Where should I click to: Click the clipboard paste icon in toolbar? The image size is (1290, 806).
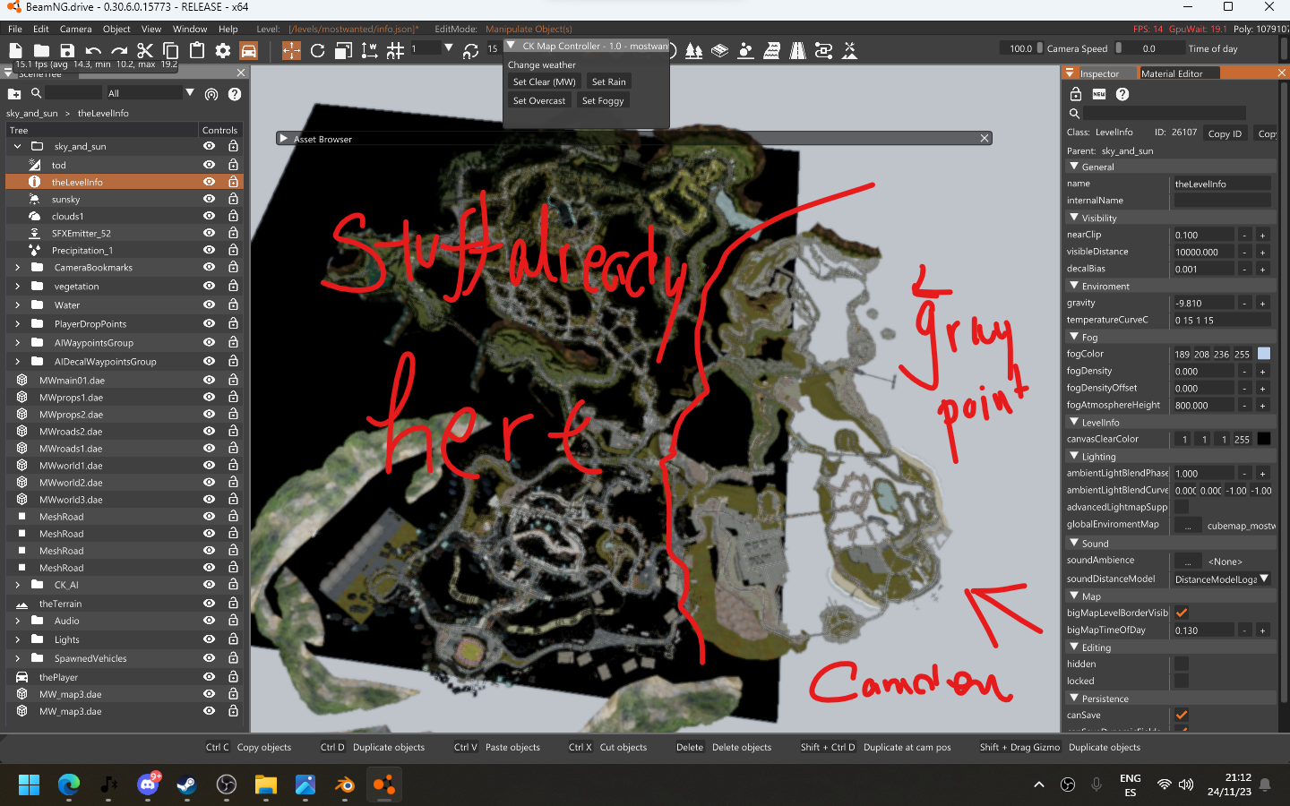[x=197, y=51]
